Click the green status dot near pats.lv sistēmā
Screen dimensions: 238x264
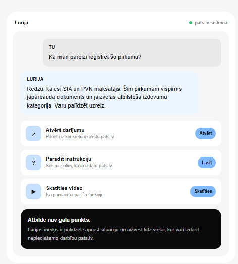click(x=191, y=23)
